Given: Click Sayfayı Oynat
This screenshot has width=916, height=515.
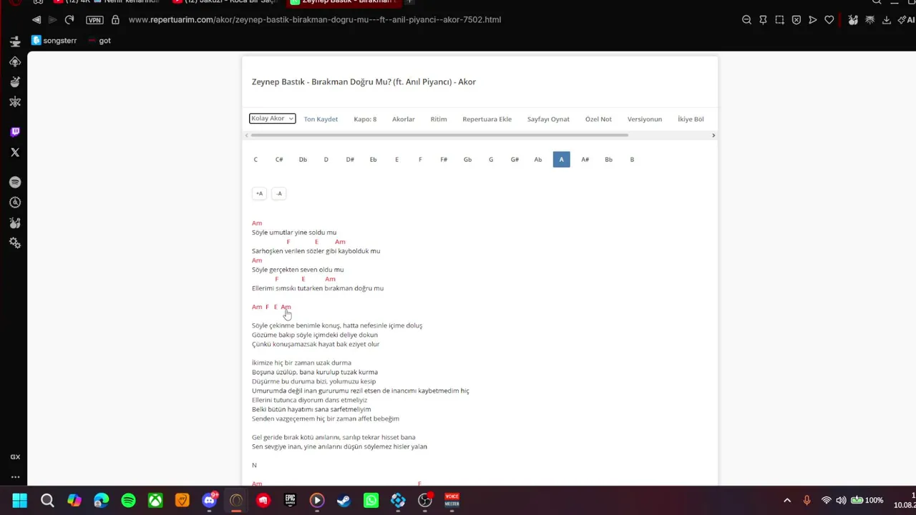Looking at the screenshot, I should point(548,119).
